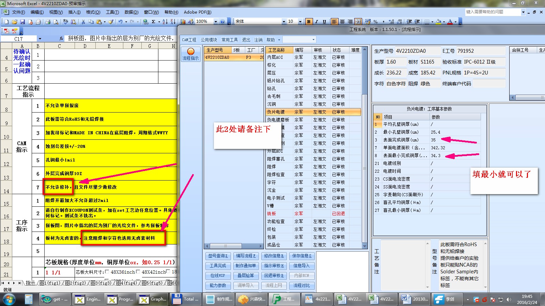Click the Increase Decimal icon
Image resolution: width=545 pixels, height=306 pixels.
click(x=391, y=21)
